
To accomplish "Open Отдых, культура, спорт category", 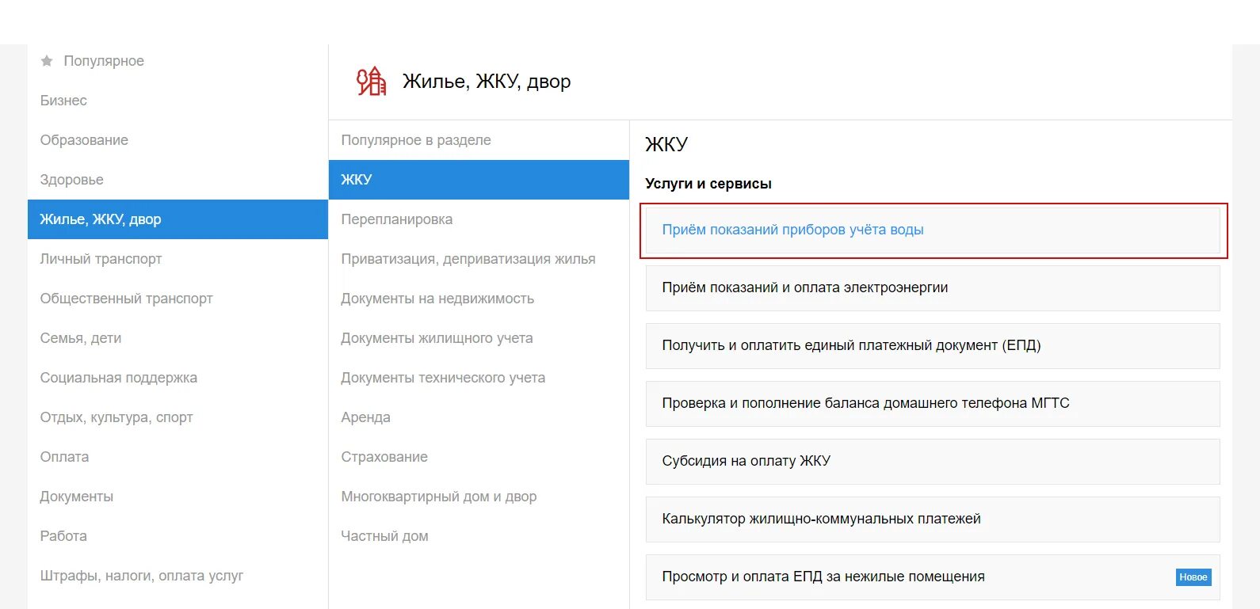I will click(x=116, y=417).
